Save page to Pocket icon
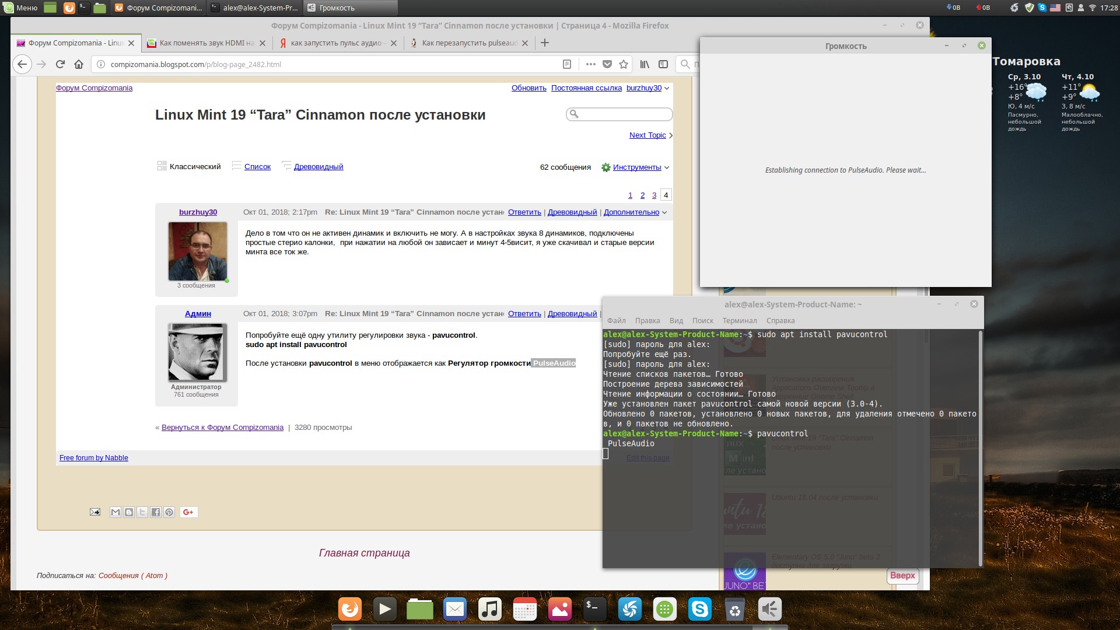Image resolution: width=1120 pixels, height=630 pixels. tap(607, 64)
